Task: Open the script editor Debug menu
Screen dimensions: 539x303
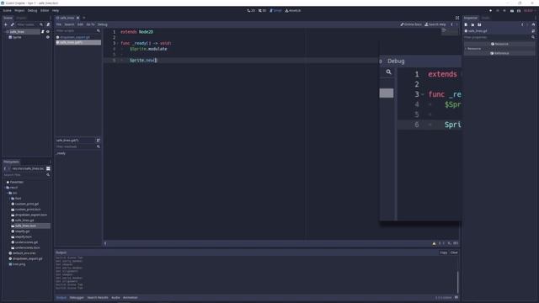Action: pos(103,24)
